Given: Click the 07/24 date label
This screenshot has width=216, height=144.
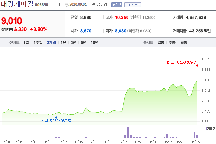Looking at the screenshot, I should coord(123,142).
